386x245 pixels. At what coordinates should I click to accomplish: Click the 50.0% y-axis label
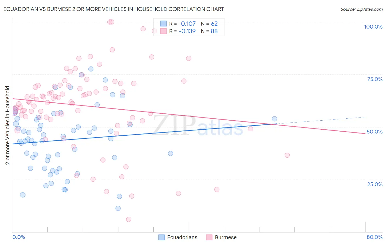pyautogui.click(x=375, y=132)
